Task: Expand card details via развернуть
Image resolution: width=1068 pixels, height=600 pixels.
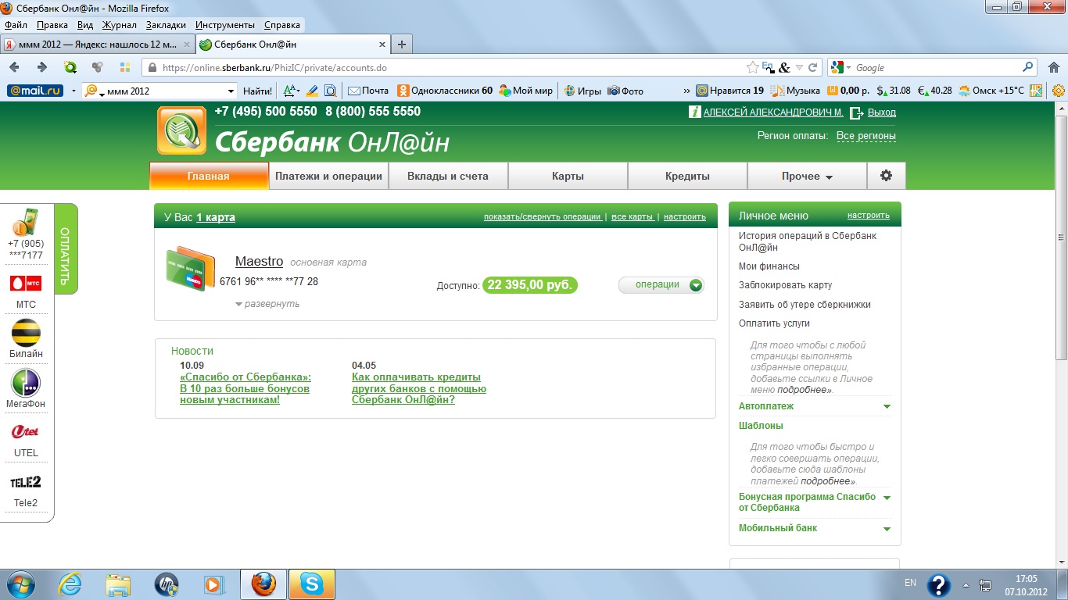Action: pyautogui.click(x=267, y=304)
